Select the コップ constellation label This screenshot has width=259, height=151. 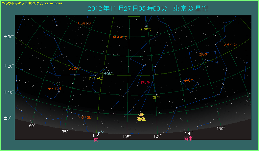[x=203, y=55]
